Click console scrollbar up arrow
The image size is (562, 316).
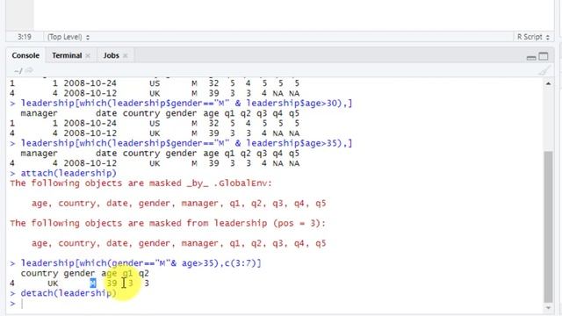[x=548, y=83]
